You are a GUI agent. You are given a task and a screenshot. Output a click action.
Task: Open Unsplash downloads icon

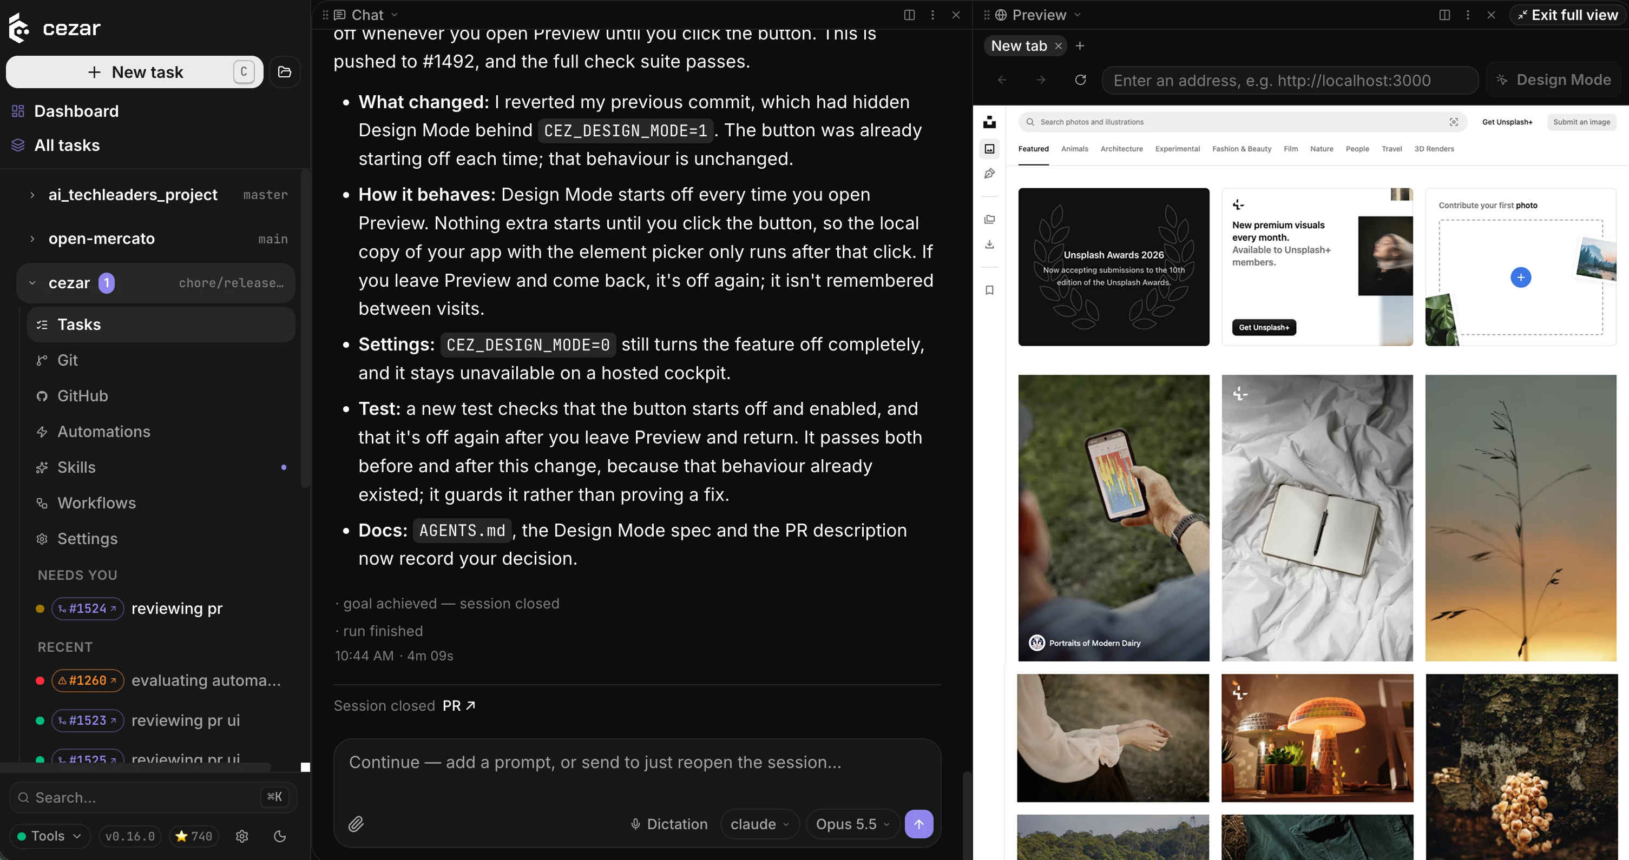(990, 244)
